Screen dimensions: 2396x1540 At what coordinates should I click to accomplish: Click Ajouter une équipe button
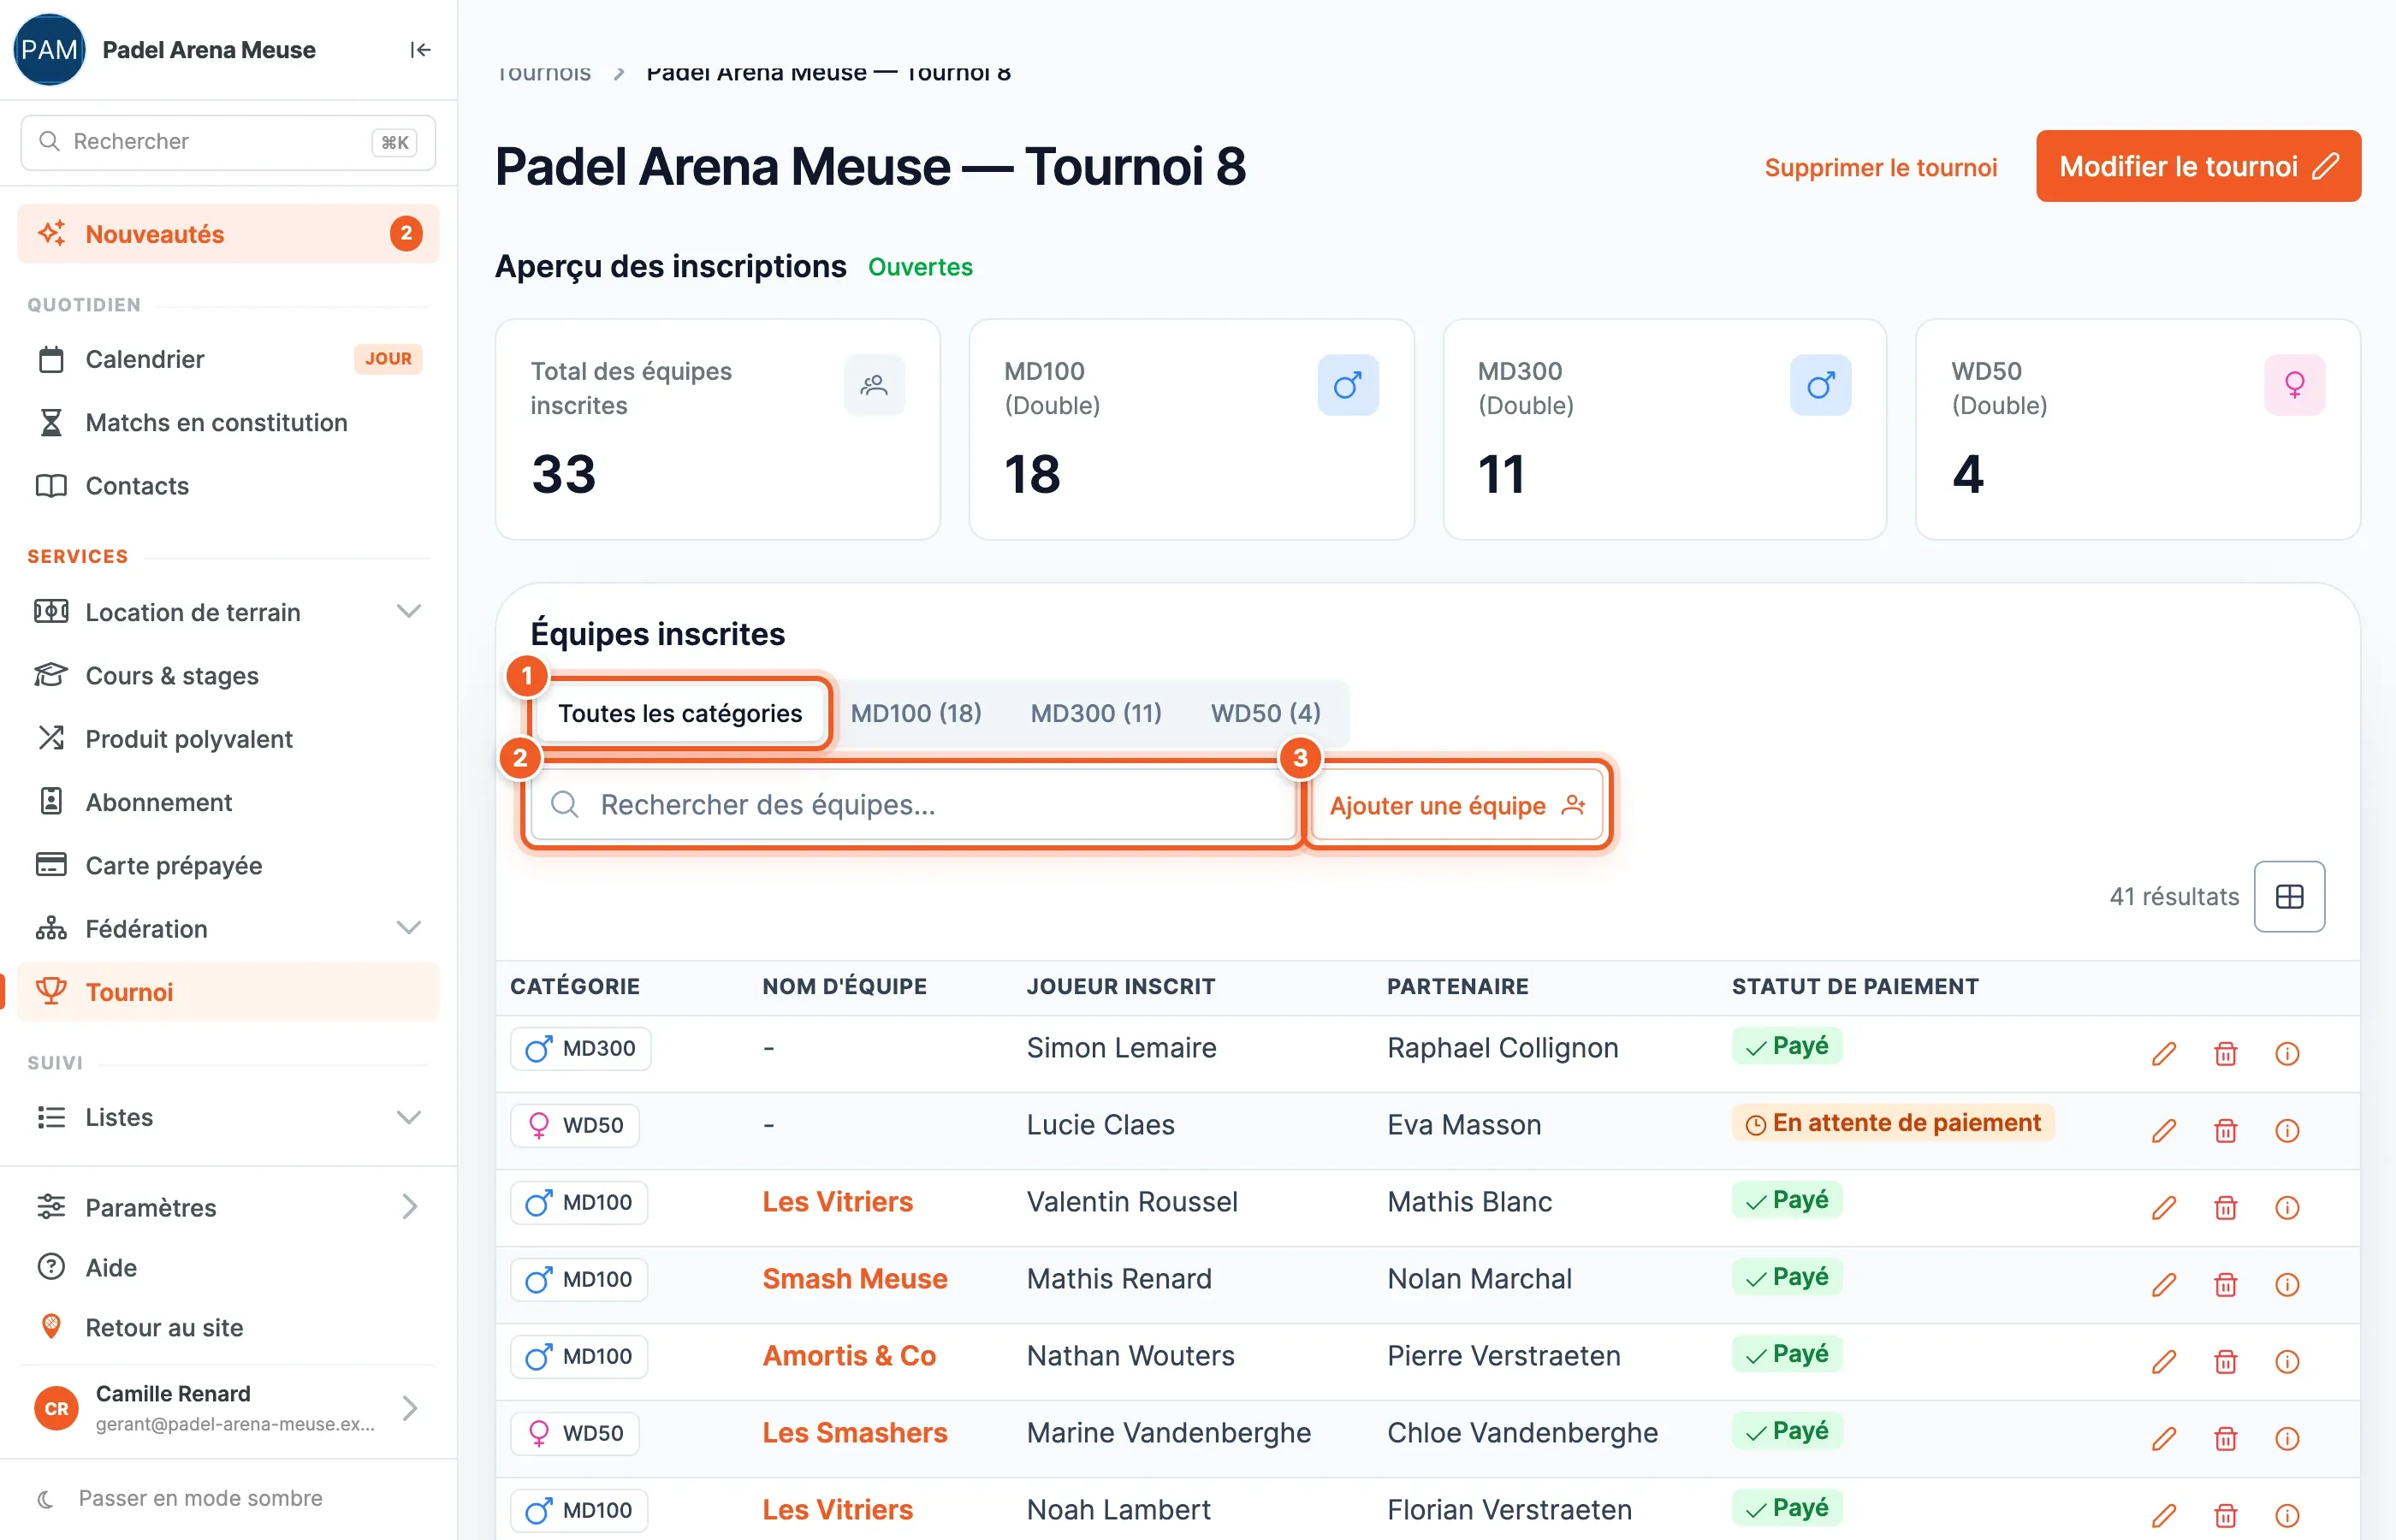pos(1457,805)
